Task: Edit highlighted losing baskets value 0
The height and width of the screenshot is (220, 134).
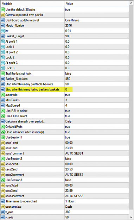Action: coord(66,89)
